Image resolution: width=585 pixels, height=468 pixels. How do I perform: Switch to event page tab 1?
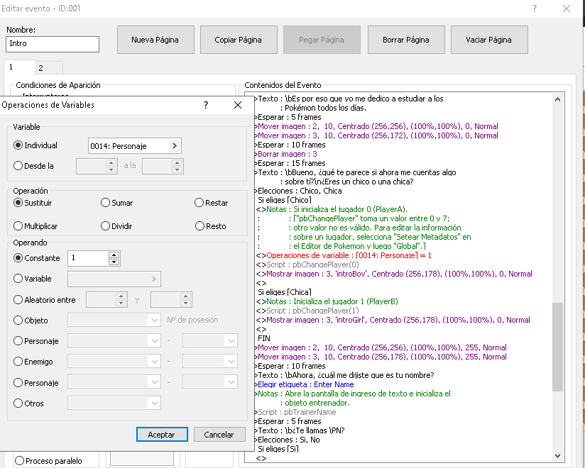point(11,67)
